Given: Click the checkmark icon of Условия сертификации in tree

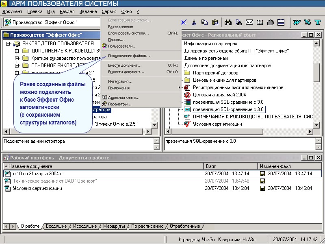Looking at the screenshot, I should click(187, 124).
